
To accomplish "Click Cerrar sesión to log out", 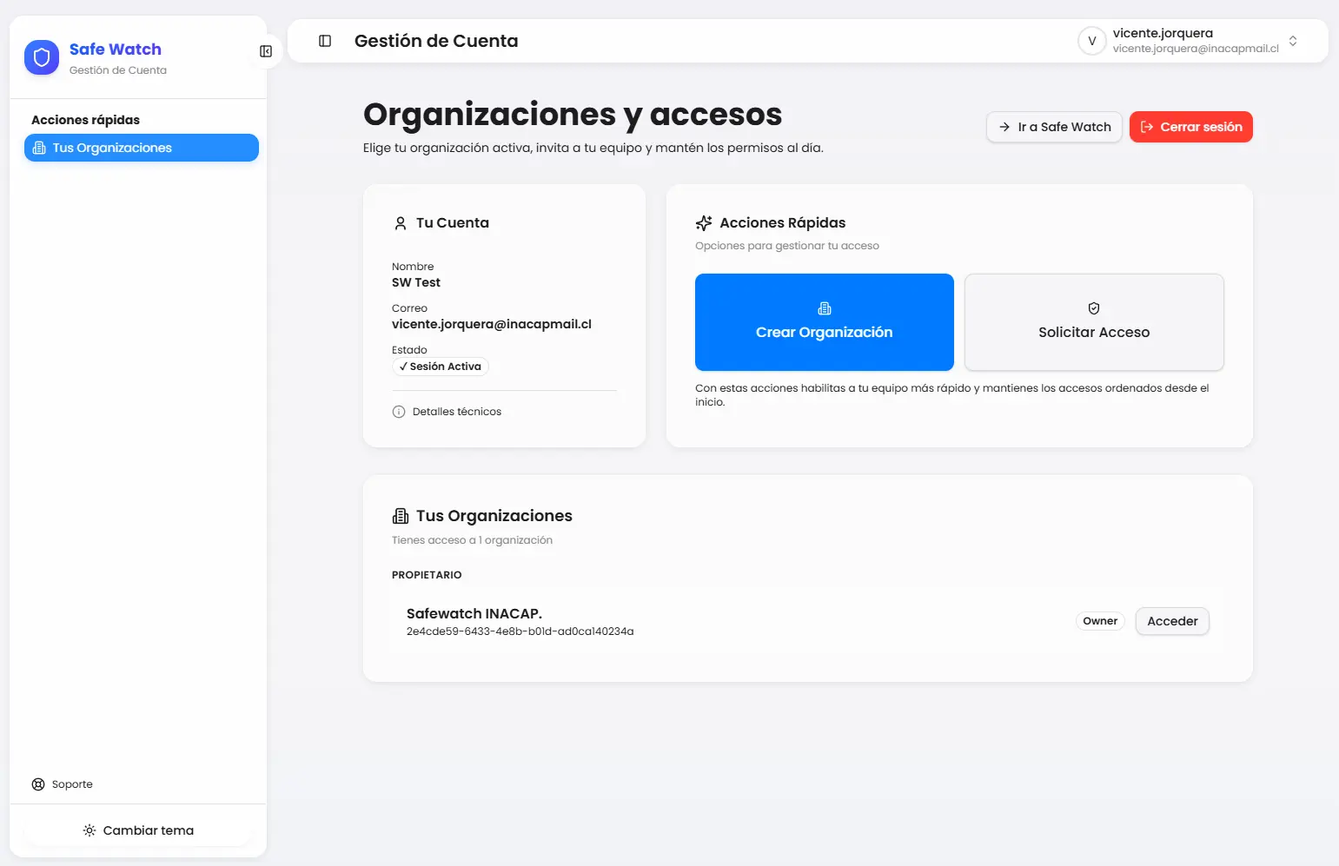I will tap(1190, 127).
